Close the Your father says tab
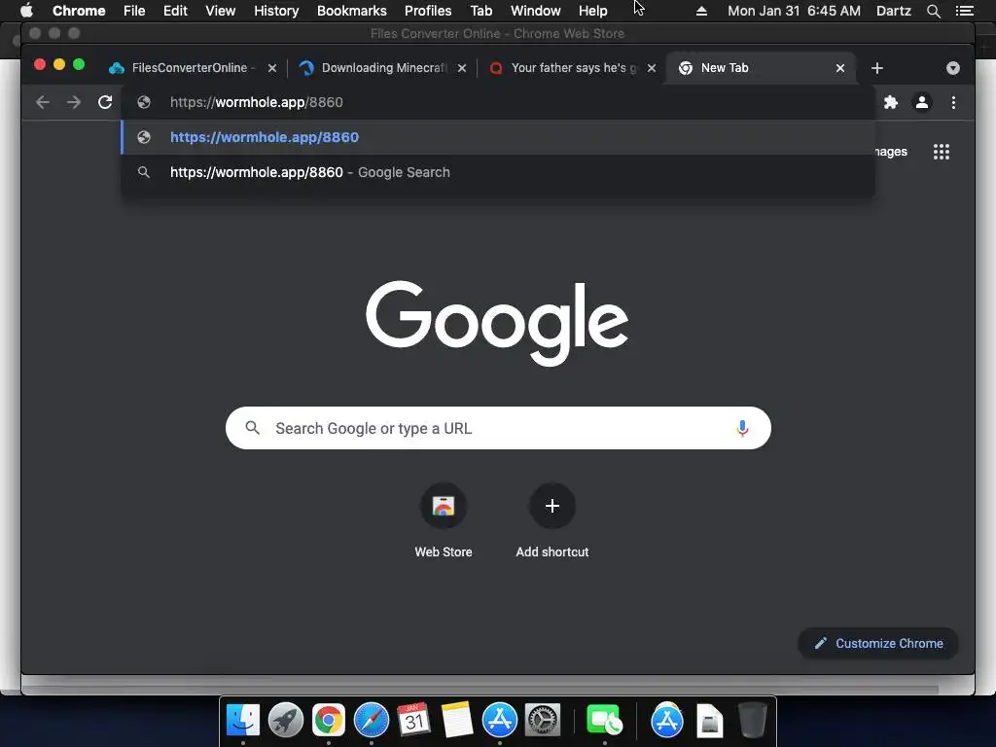The width and height of the screenshot is (996, 747). (651, 68)
